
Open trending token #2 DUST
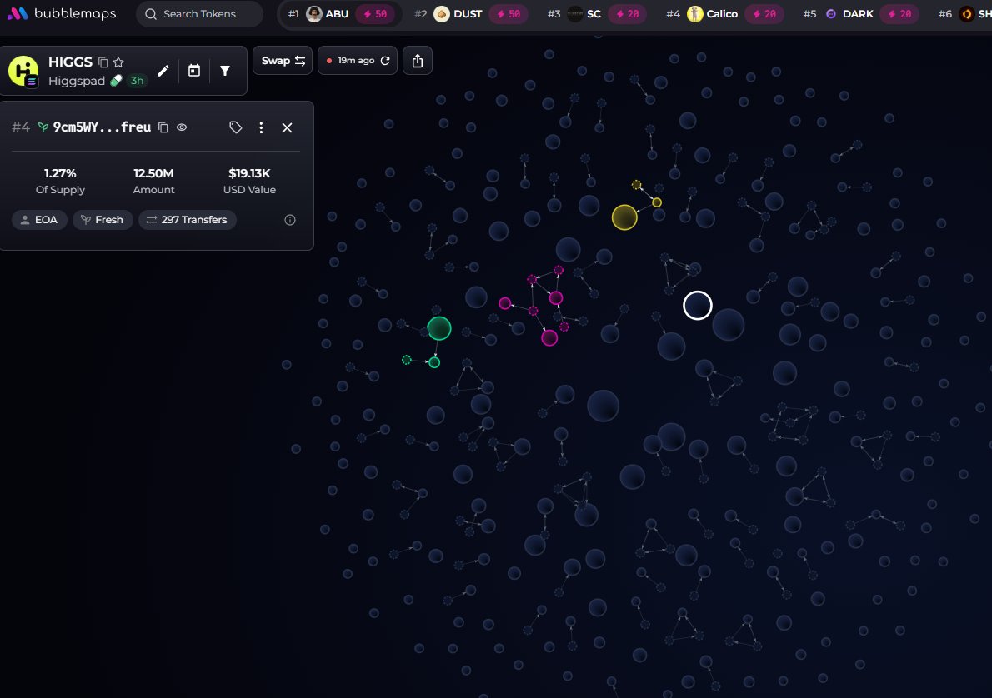click(471, 14)
